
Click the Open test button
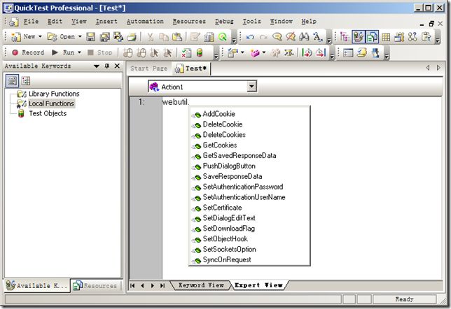click(61, 37)
